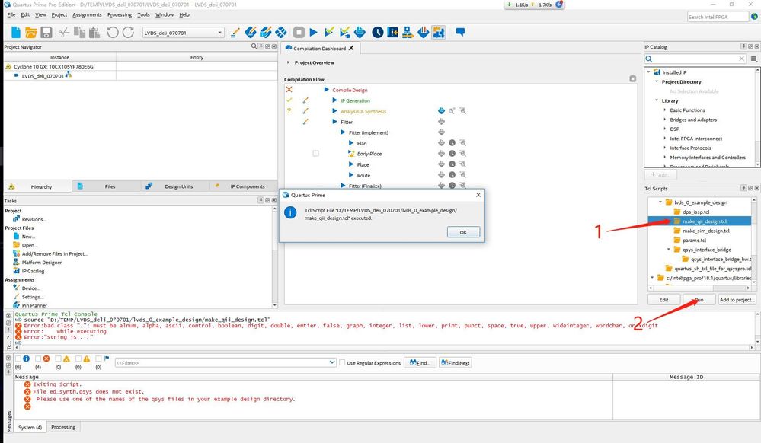This screenshot has height=443, width=761.
Task: Enable Use Regular Expressions checkbox
Action: pyautogui.click(x=343, y=363)
